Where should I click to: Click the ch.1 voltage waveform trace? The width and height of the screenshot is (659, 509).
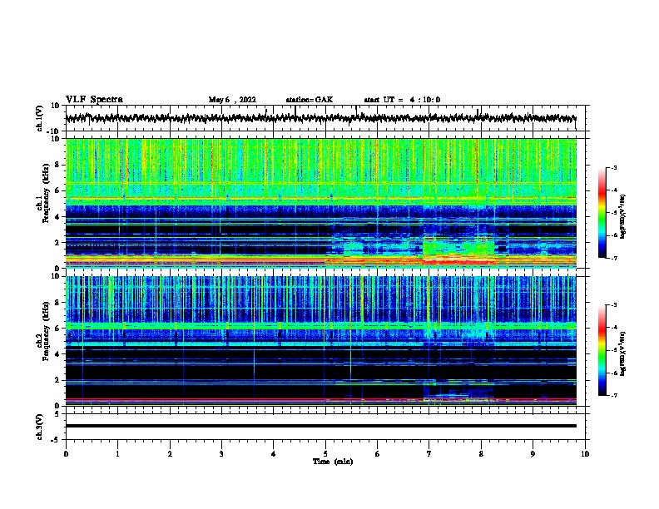click(x=321, y=118)
